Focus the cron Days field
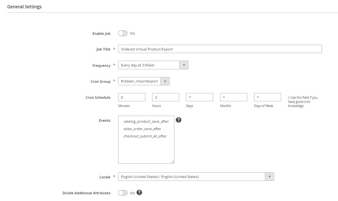This screenshot has width=338, height=201. [x=199, y=97]
